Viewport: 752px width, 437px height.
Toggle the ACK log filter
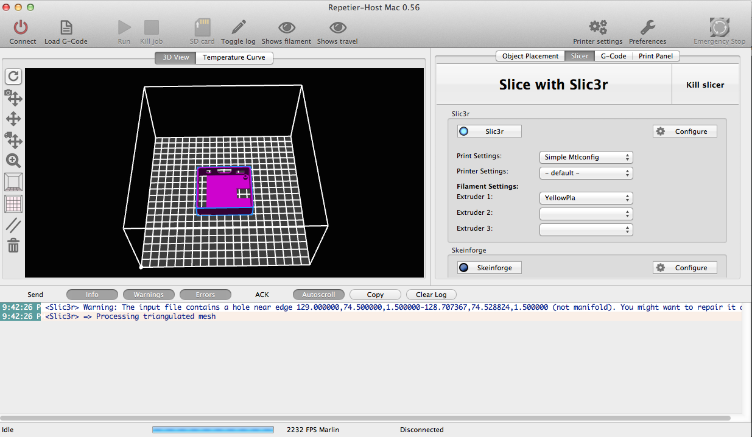(262, 295)
